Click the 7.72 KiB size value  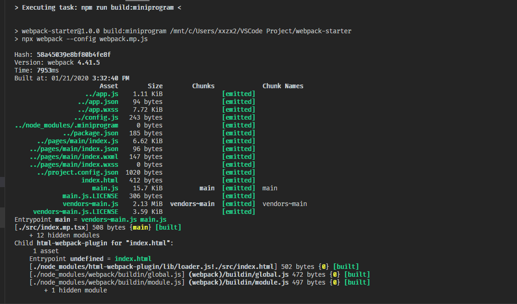click(x=148, y=110)
